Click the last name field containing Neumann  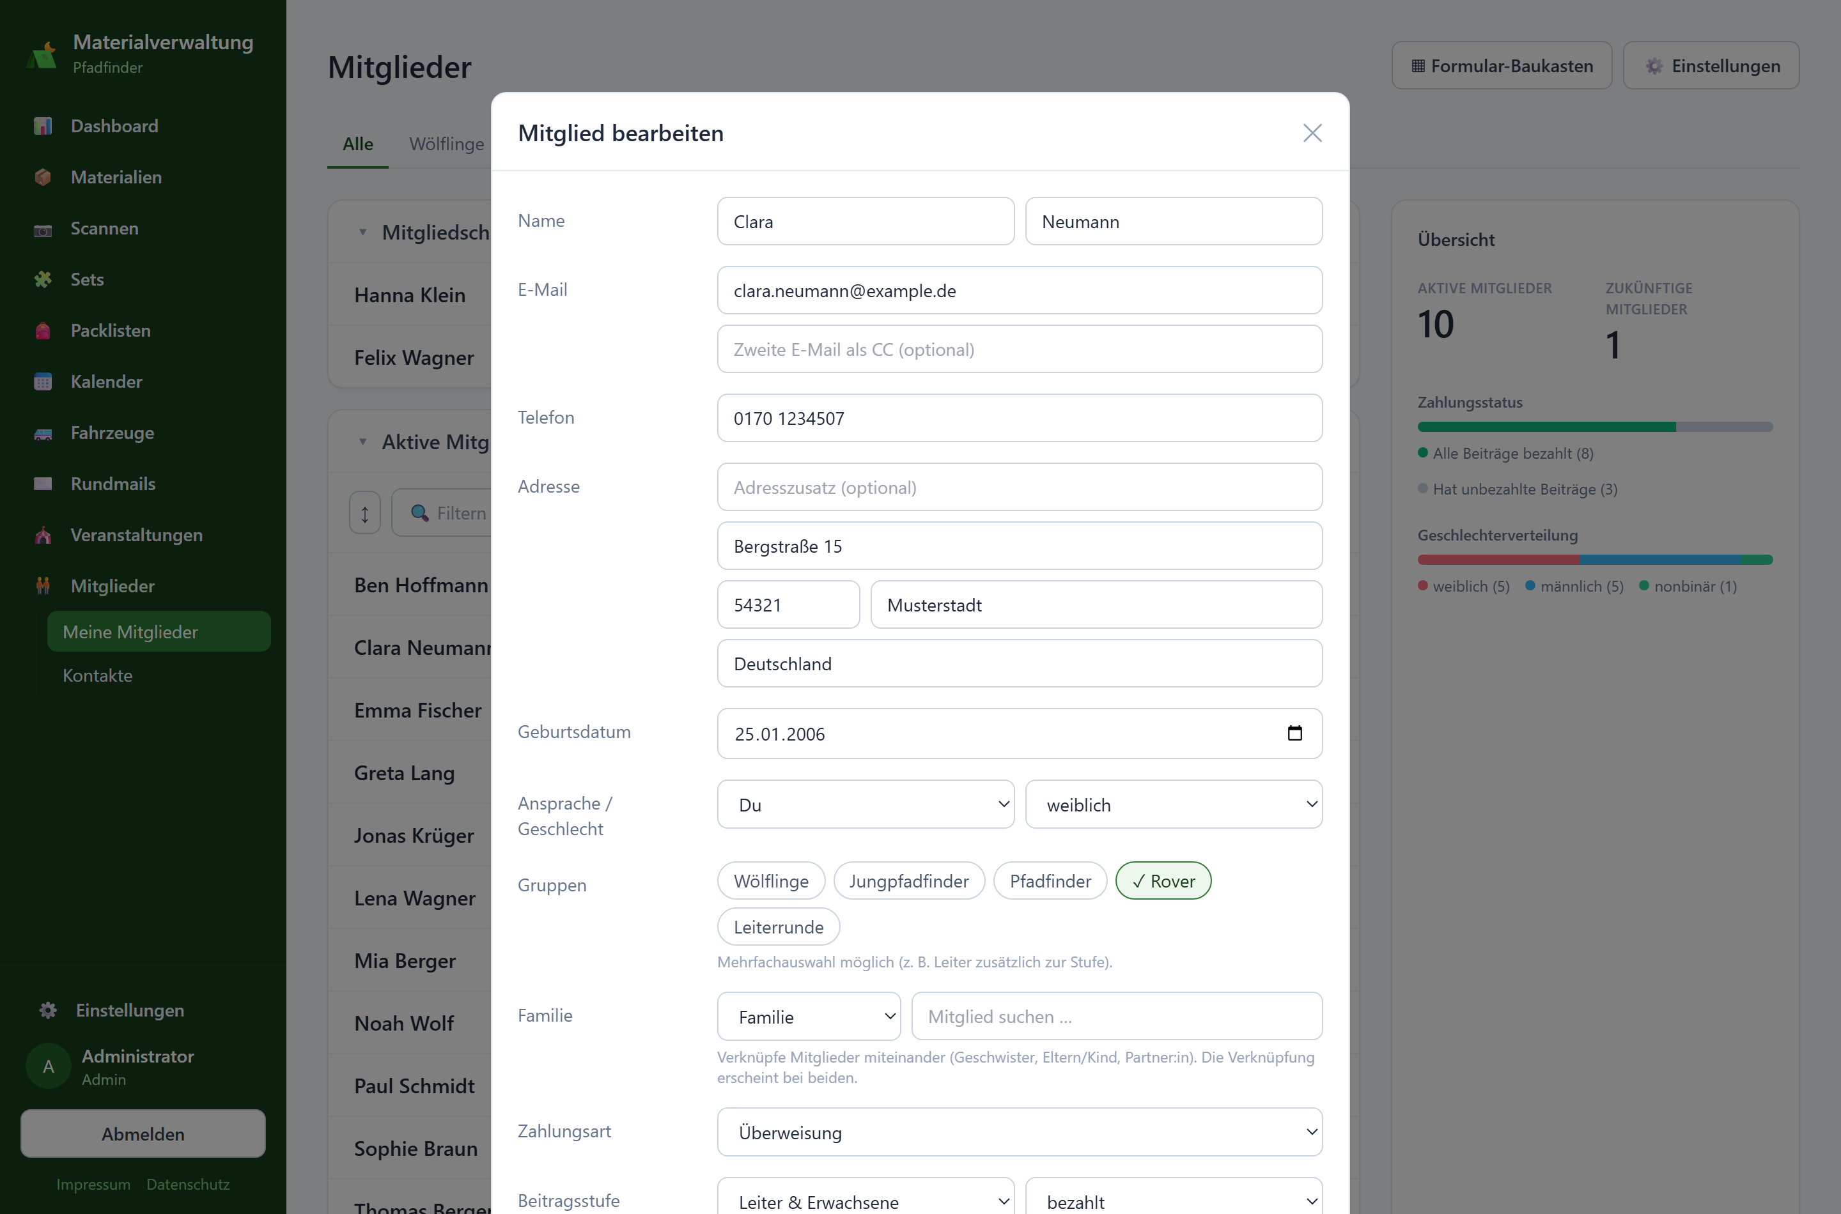pyautogui.click(x=1174, y=222)
